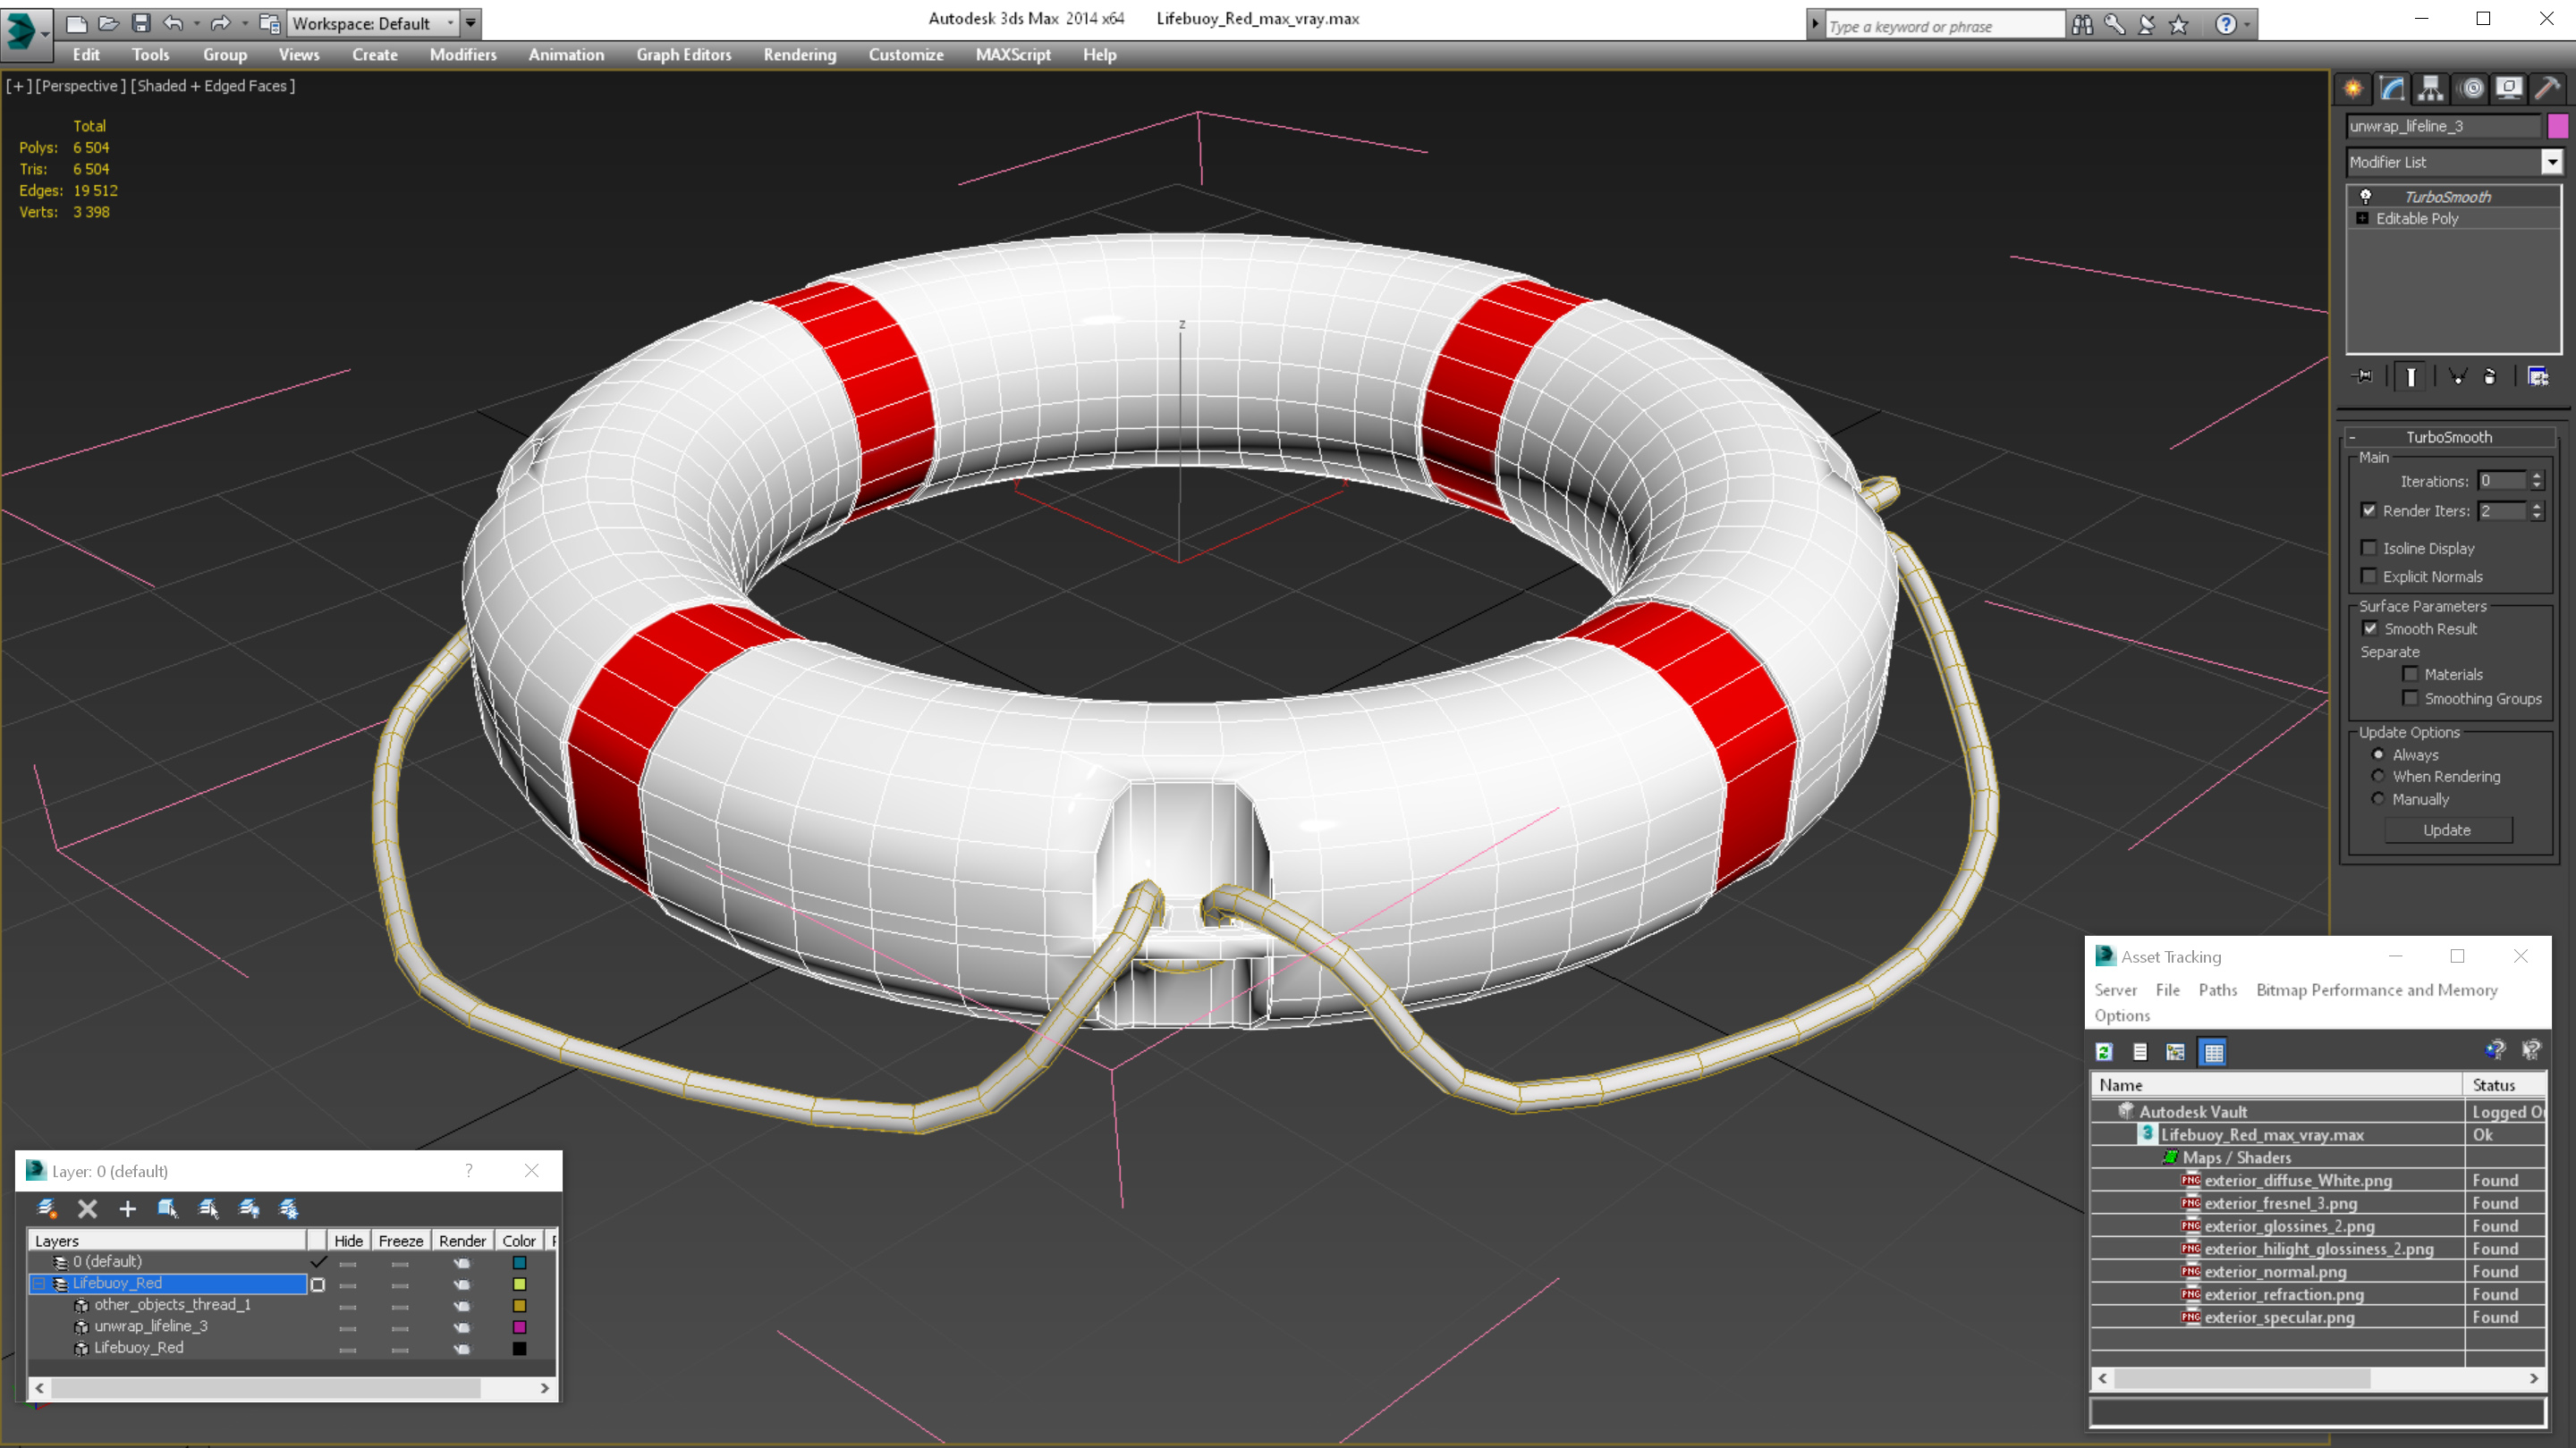Click Make Unique modifier icon
The width and height of the screenshot is (2576, 1448).
[2457, 376]
